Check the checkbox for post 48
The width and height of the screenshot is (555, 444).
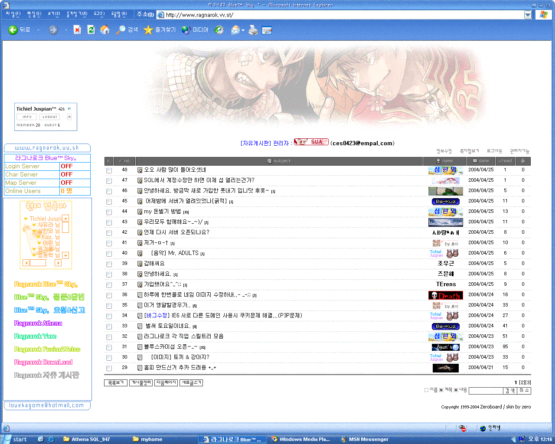point(109,170)
